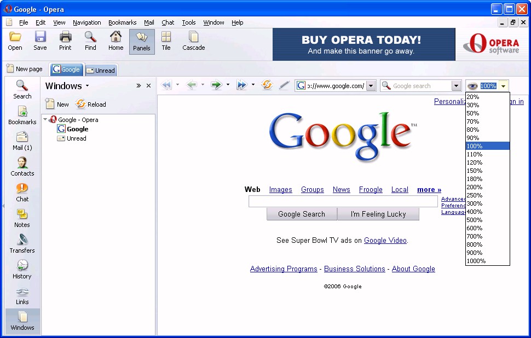This screenshot has width=531, height=338.
Task: Click New in Windows panel
Action: coord(57,104)
